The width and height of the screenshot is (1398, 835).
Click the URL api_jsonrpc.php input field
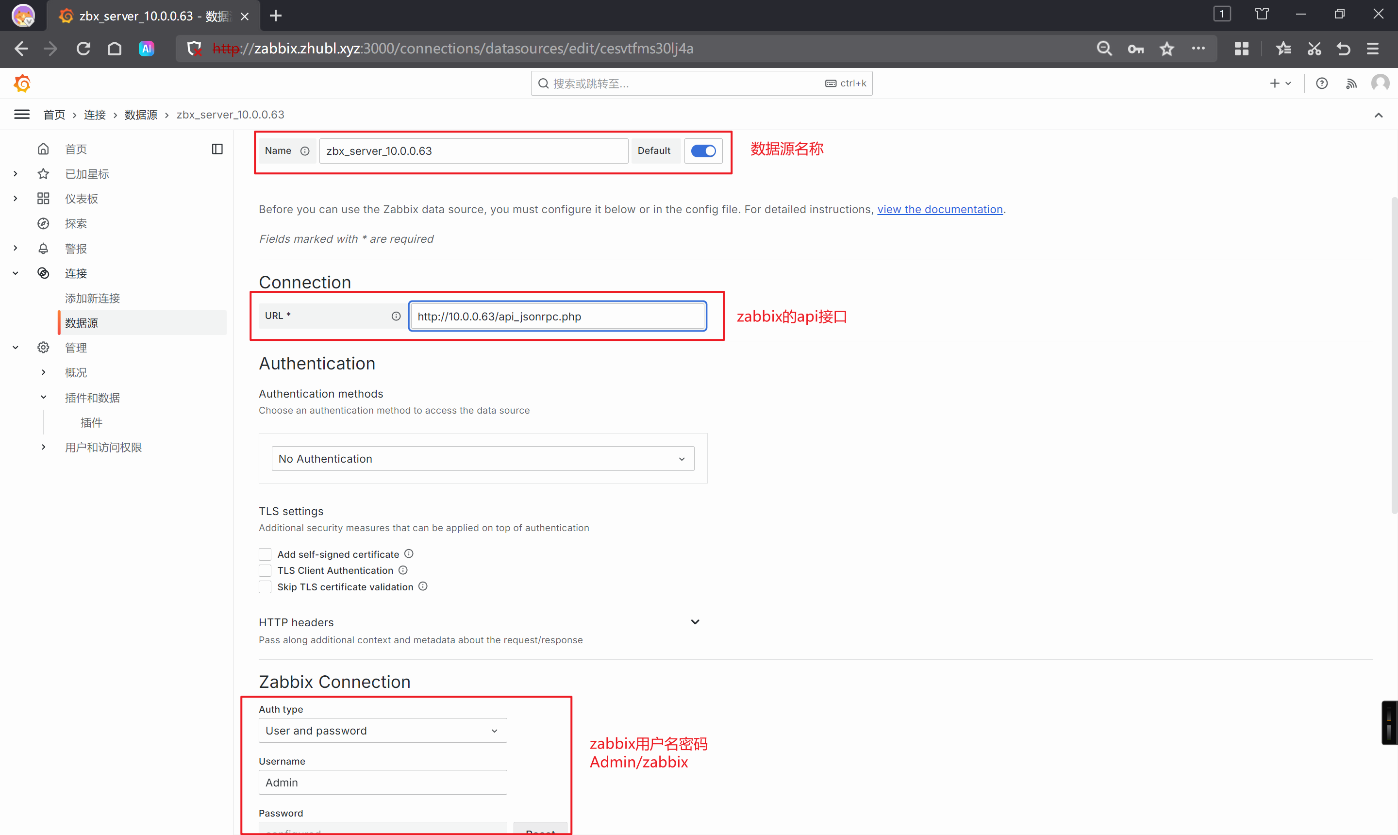coord(558,316)
